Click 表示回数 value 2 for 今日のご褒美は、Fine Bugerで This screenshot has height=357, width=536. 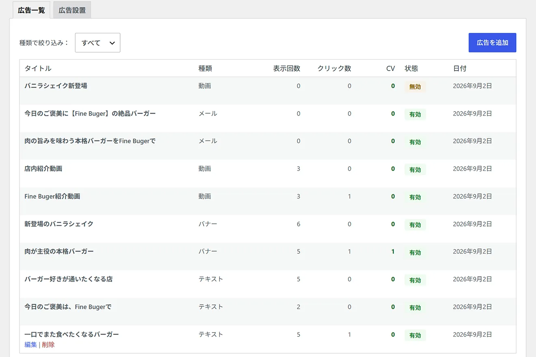tap(298, 307)
